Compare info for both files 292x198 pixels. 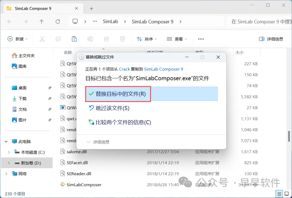tap(120, 122)
